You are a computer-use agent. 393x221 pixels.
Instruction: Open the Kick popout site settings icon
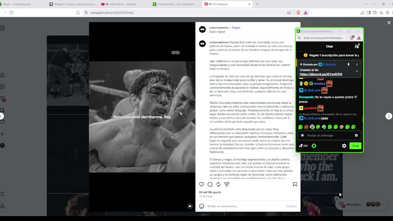click(x=299, y=38)
